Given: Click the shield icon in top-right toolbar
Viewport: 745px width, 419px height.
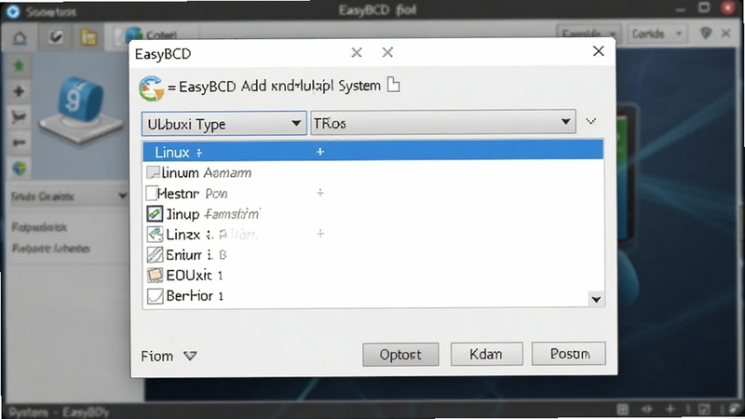Looking at the screenshot, I should click(706, 33).
